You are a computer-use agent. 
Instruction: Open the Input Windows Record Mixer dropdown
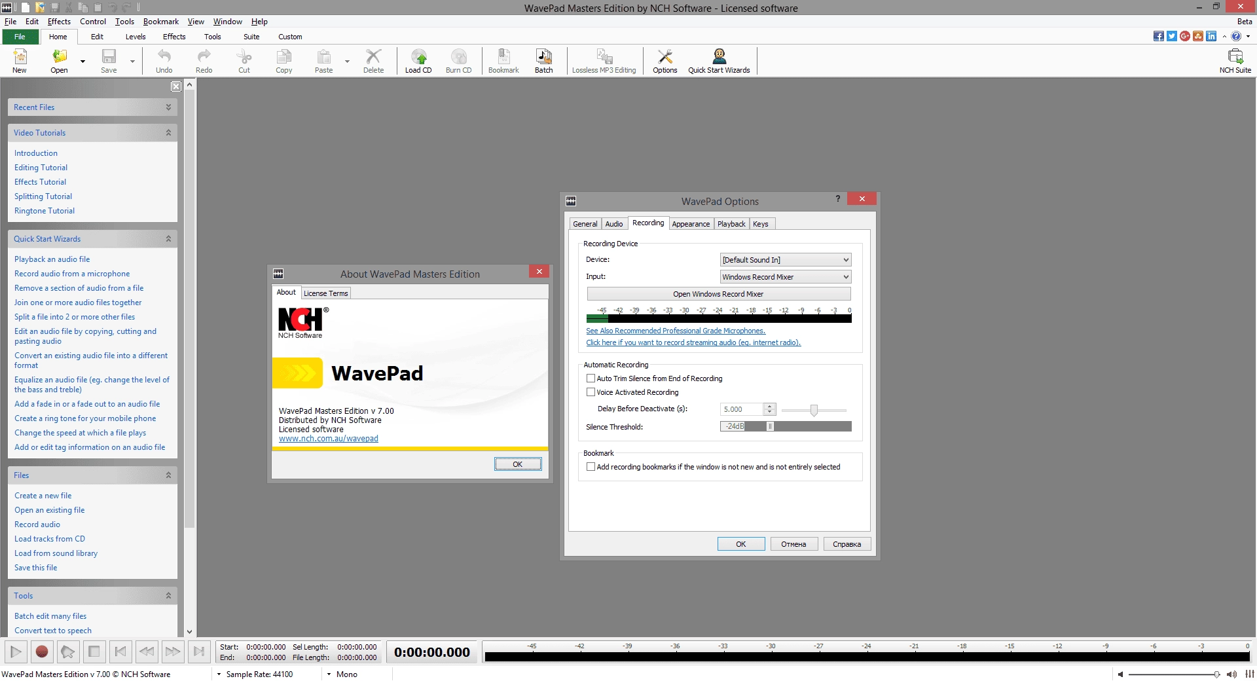786,277
